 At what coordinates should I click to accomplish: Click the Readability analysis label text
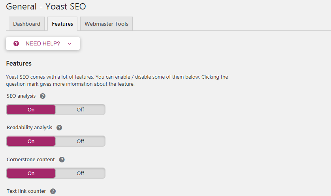[x=29, y=128]
